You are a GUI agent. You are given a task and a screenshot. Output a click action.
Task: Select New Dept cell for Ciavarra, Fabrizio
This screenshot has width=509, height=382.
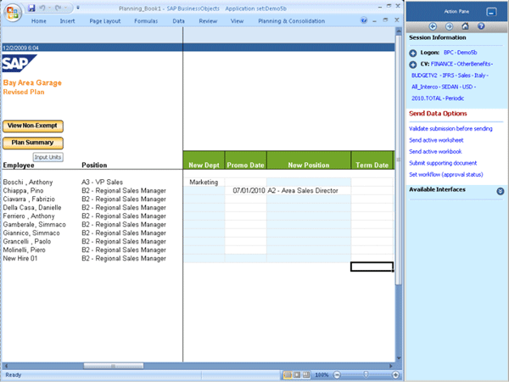[x=204, y=199]
